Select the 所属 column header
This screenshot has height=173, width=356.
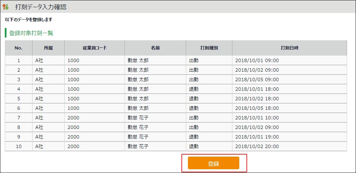48,48
